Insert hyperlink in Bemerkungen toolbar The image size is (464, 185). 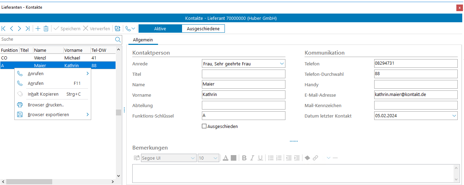[x=315, y=158]
